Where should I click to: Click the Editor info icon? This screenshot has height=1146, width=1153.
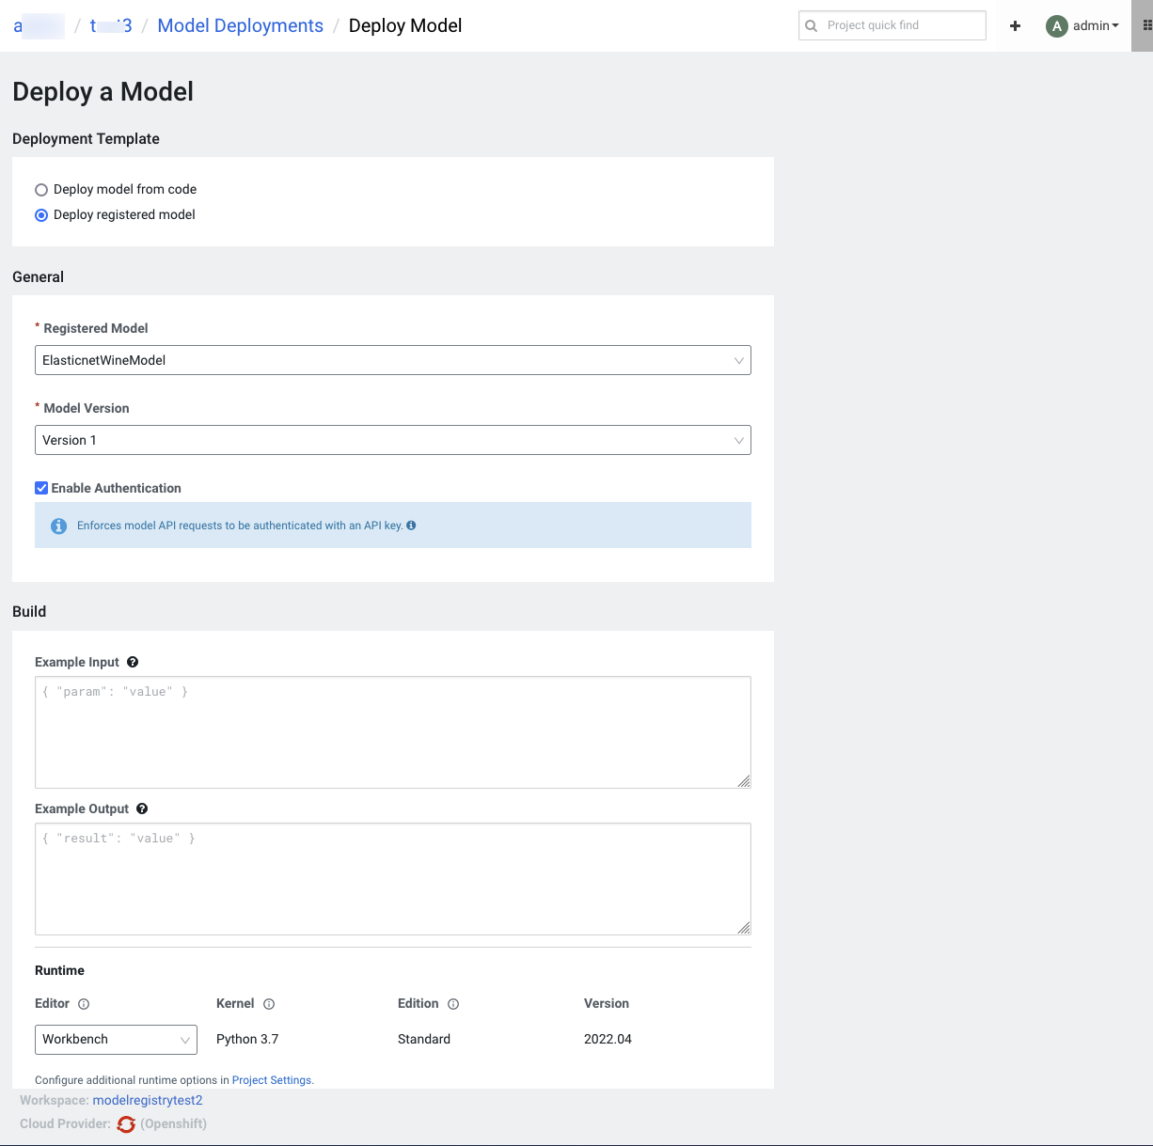(x=84, y=1004)
